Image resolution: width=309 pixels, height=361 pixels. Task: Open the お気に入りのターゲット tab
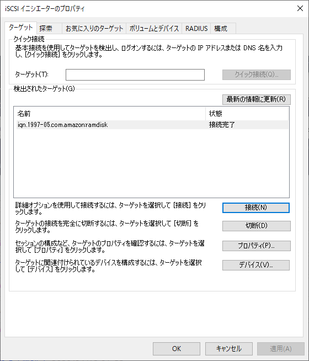94,29
